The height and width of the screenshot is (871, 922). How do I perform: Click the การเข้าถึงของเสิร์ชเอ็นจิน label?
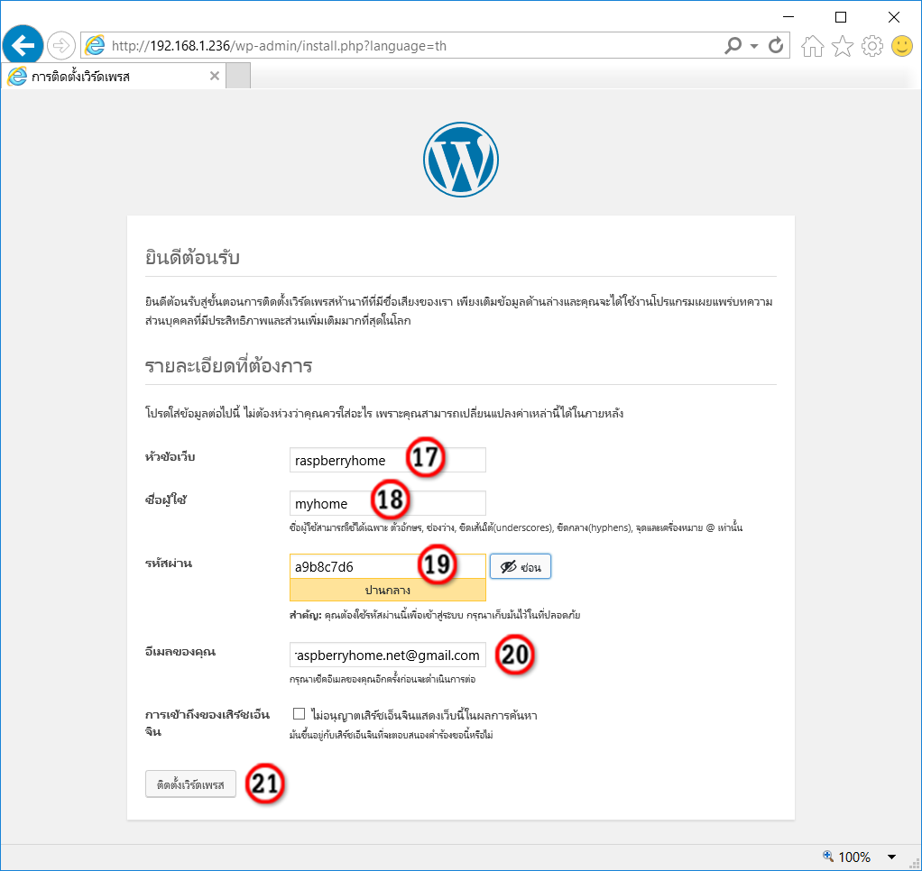point(207,723)
